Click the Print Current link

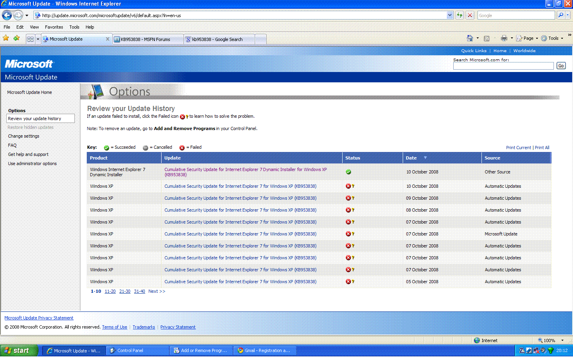point(518,148)
